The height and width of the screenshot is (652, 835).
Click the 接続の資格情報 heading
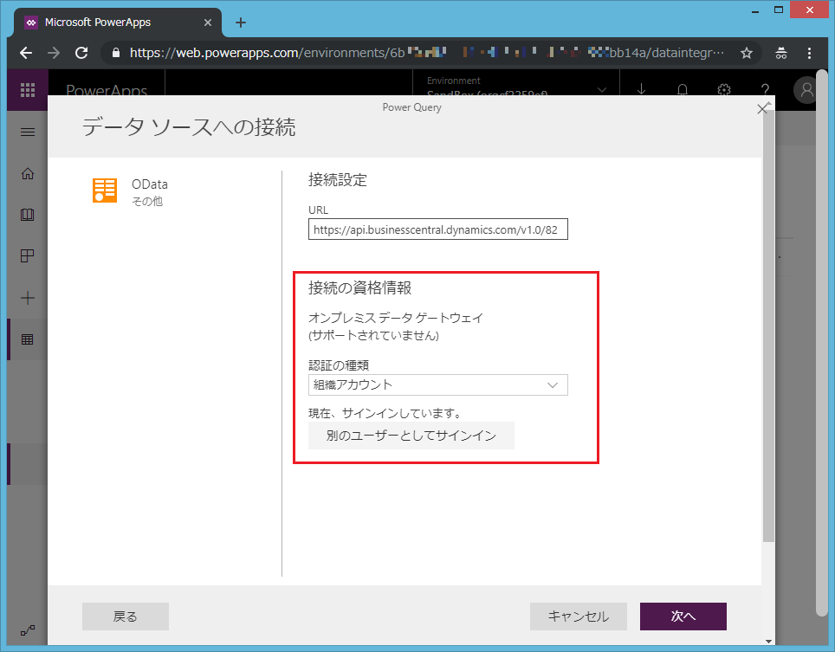click(x=360, y=288)
